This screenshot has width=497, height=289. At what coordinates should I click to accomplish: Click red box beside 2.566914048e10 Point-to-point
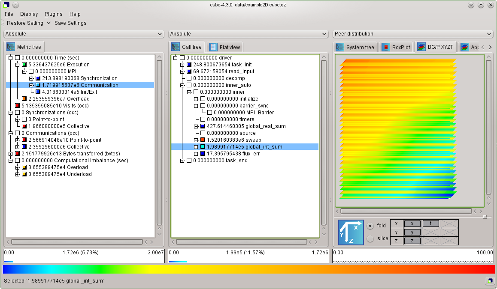24,140
